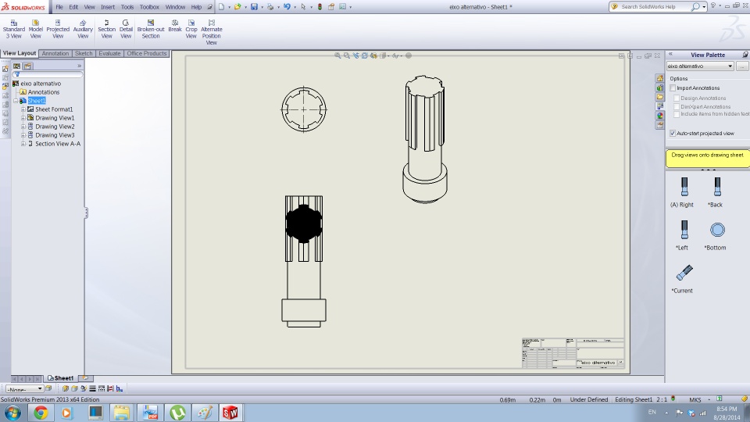
Task: Zoom to fit in the drawing area
Action: (x=337, y=55)
